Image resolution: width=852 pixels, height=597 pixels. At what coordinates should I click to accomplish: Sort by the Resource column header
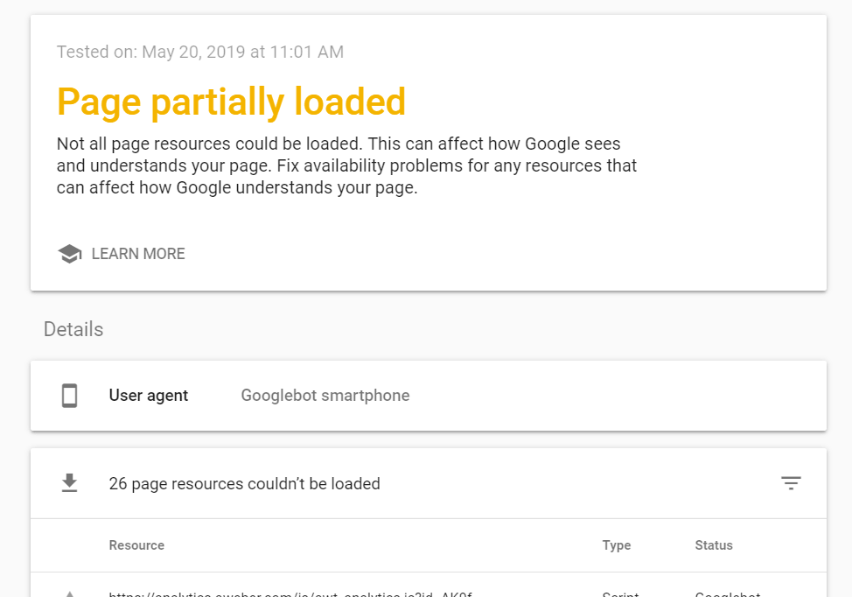click(136, 545)
